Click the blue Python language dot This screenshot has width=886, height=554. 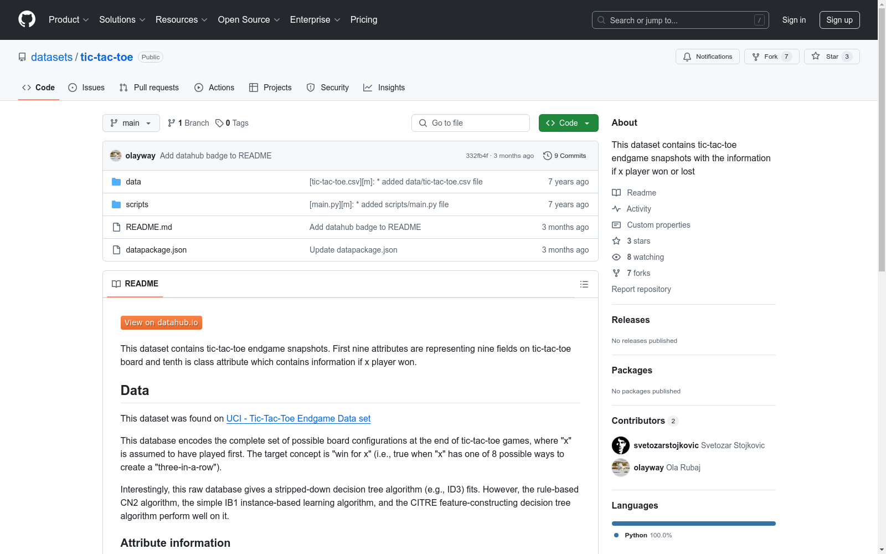[616, 535]
